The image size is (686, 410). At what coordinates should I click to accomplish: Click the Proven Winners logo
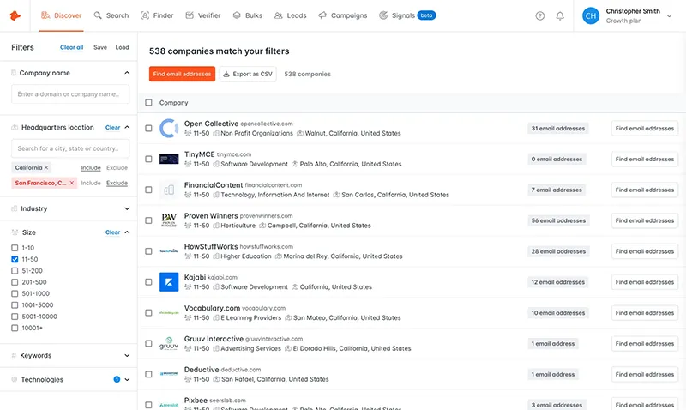tap(169, 220)
